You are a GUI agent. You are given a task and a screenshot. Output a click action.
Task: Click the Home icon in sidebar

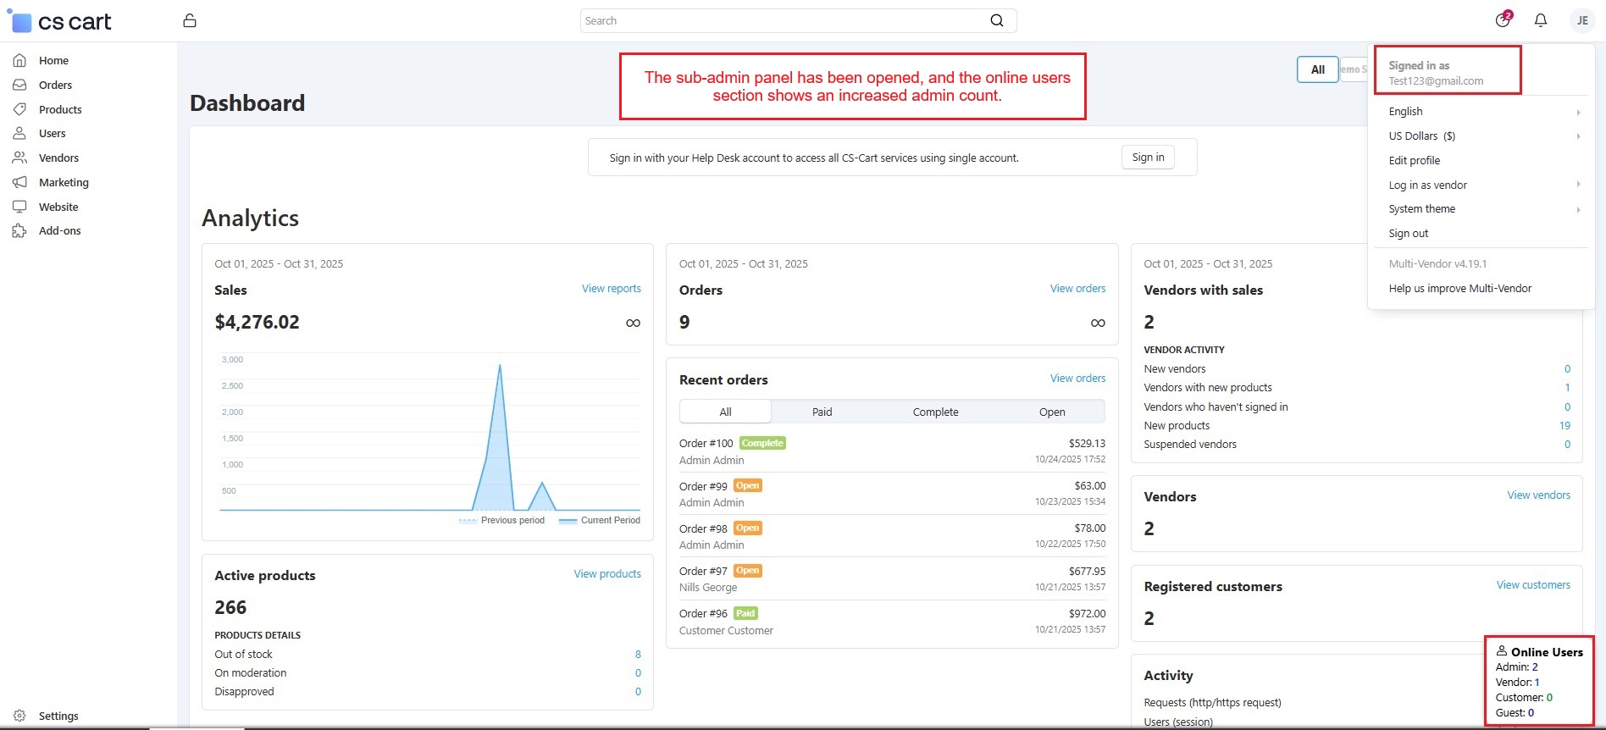point(19,60)
